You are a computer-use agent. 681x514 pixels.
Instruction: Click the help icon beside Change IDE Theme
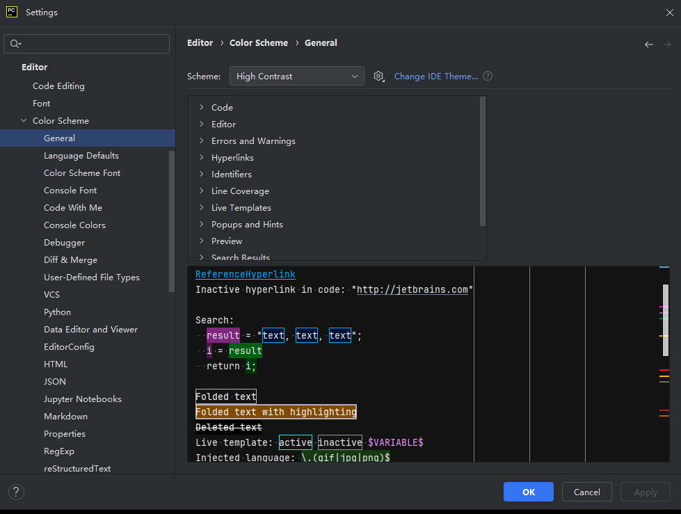(488, 77)
